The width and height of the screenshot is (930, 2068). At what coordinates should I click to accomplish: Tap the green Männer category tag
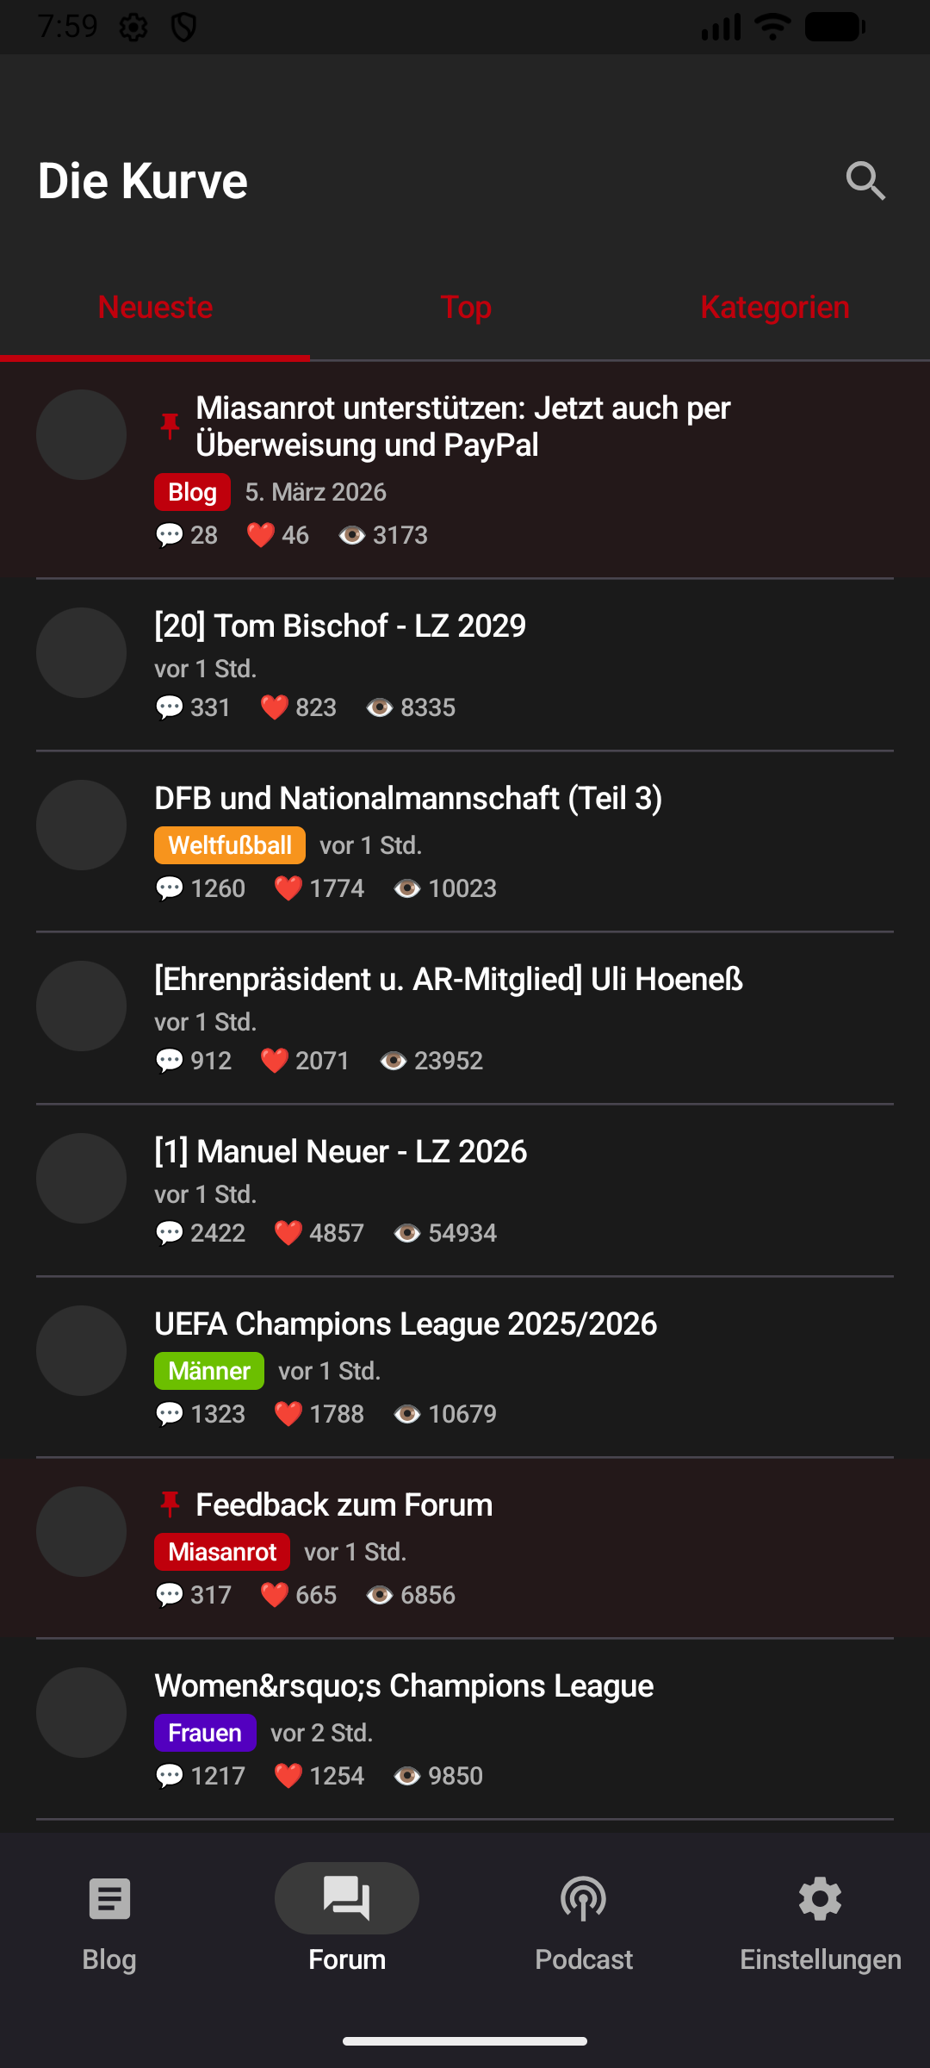coord(209,1371)
